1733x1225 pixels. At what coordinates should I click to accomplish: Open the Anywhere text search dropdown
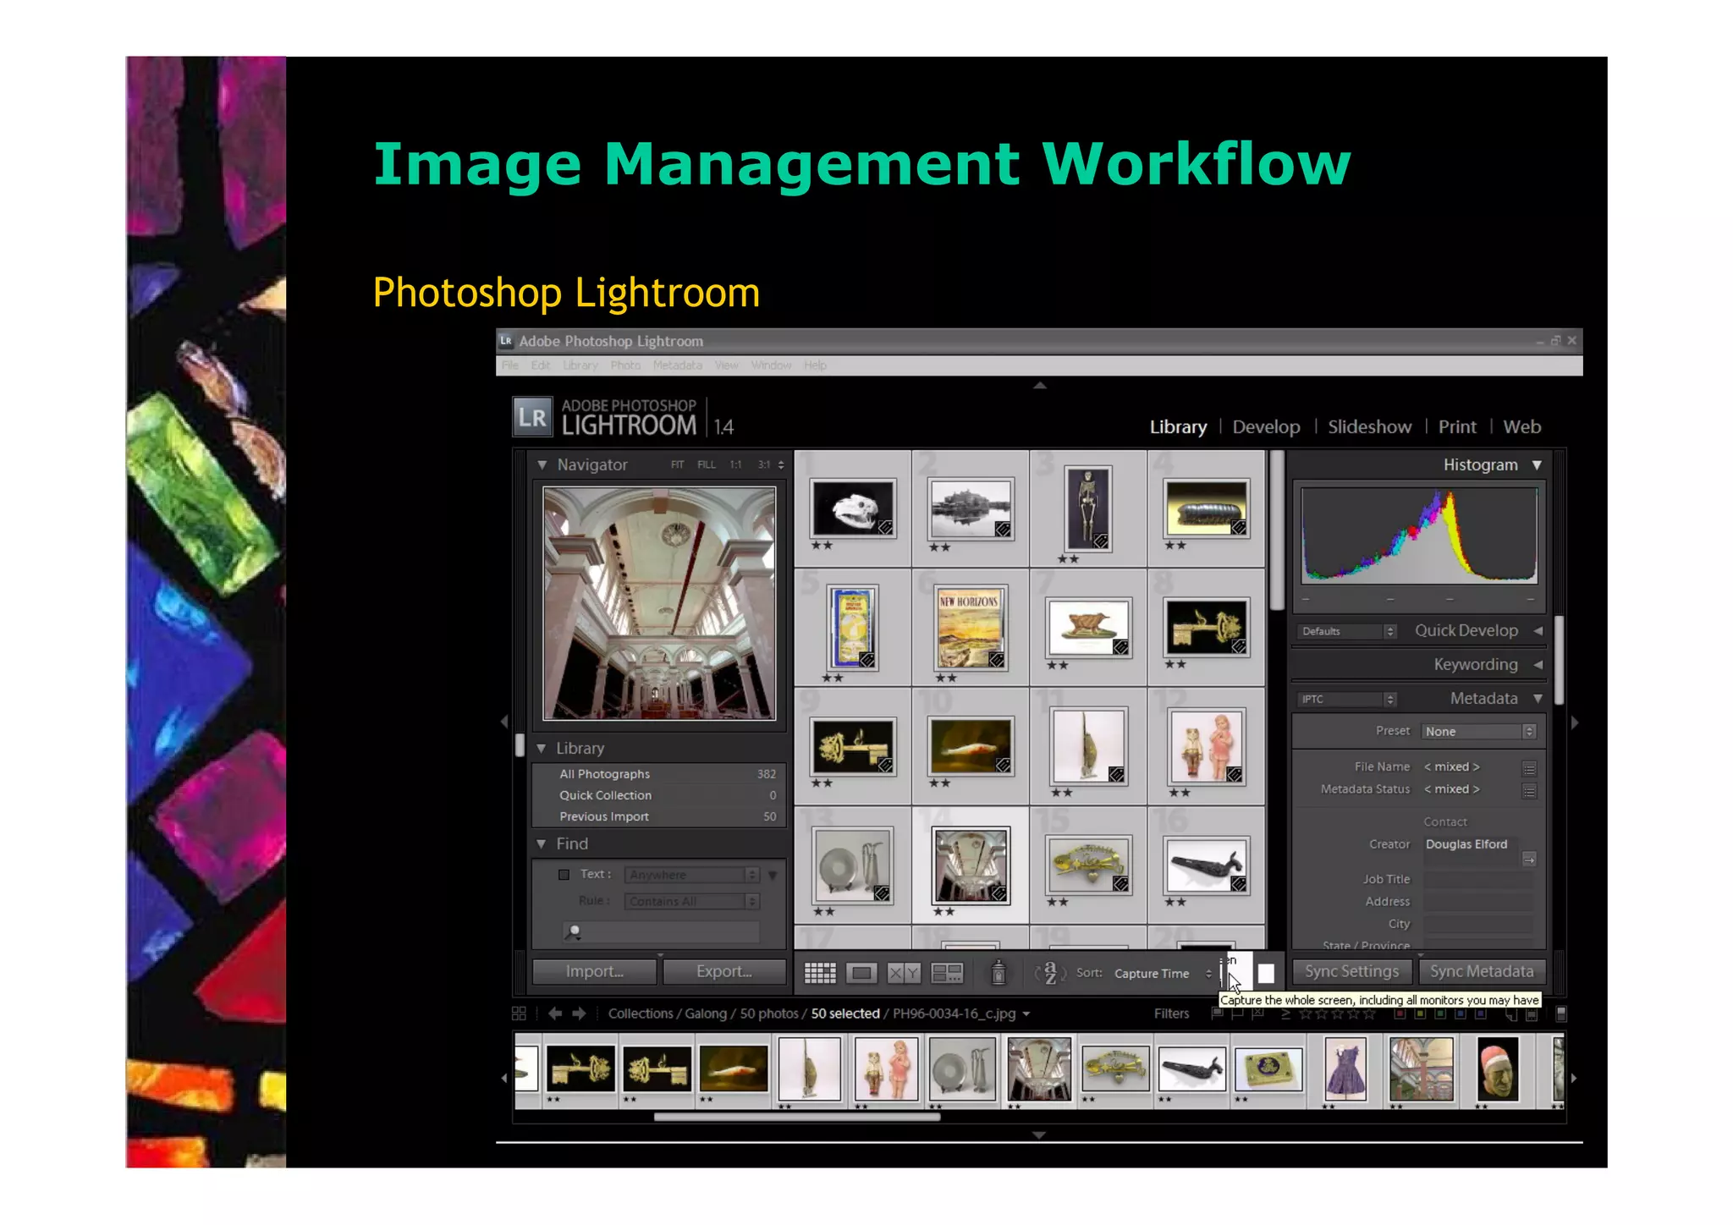(691, 875)
